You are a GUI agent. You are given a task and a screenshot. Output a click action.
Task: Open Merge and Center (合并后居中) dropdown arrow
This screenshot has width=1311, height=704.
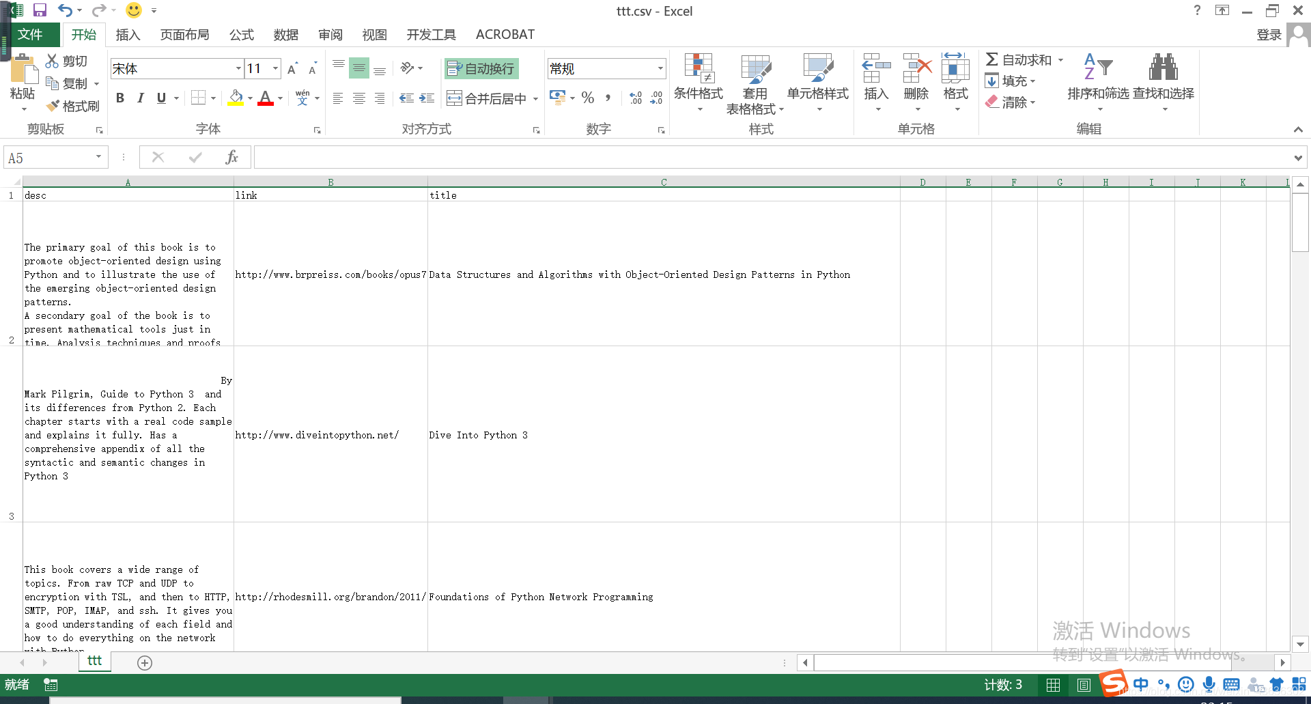coord(535,99)
